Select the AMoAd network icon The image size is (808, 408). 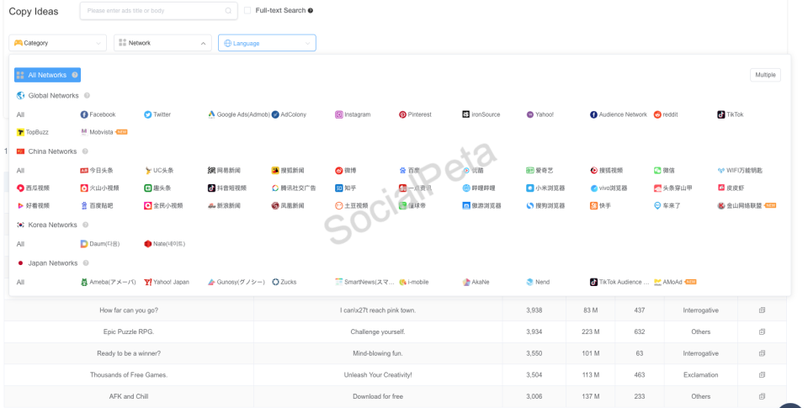(x=657, y=282)
